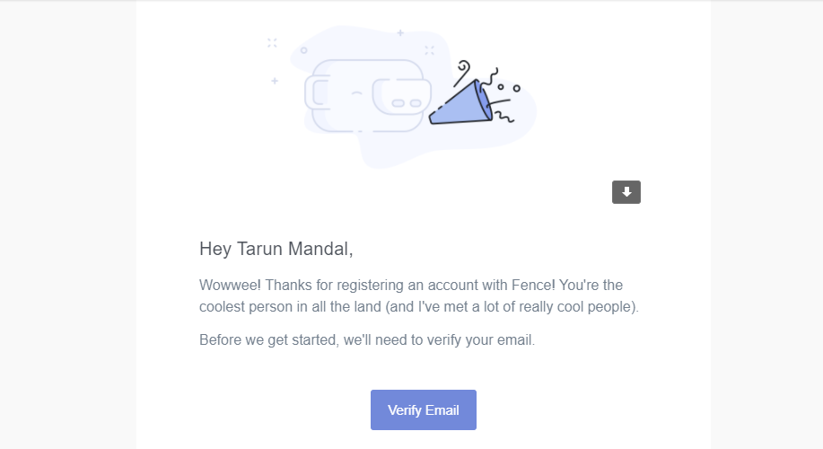Click the name 'Mandal' in the greeting
This screenshot has width=823, height=449.
(x=318, y=249)
